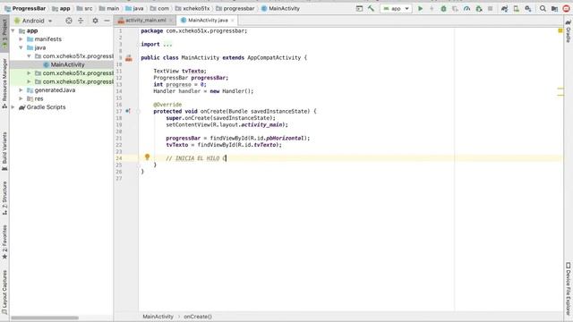Open Project Structure folder icon
Image resolution: width=573 pixels, height=322 pixels.
[x=554, y=8]
